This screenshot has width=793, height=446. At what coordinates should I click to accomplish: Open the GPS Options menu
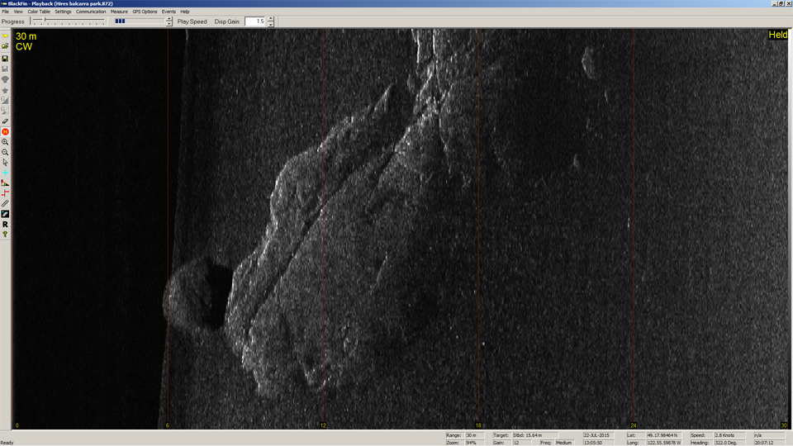point(145,12)
